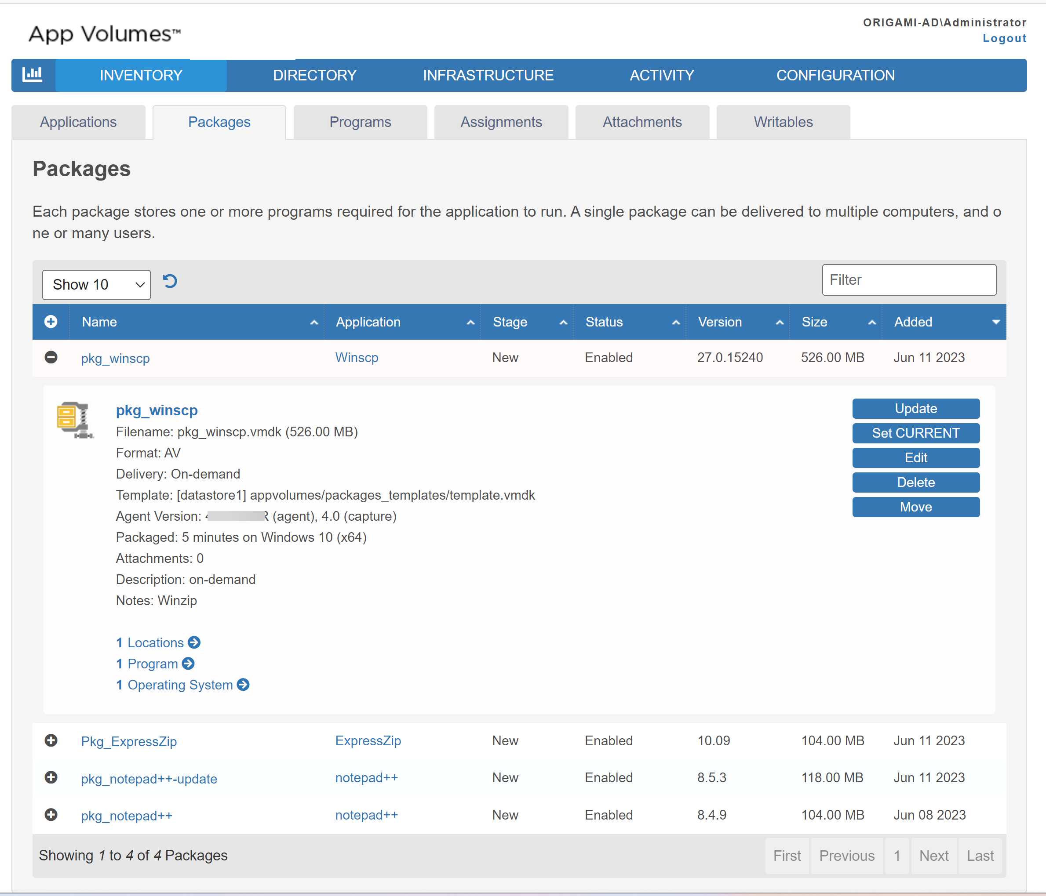Click the pkg_winscp package archive icon
This screenshot has height=896, width=1046.
(75, 420)
